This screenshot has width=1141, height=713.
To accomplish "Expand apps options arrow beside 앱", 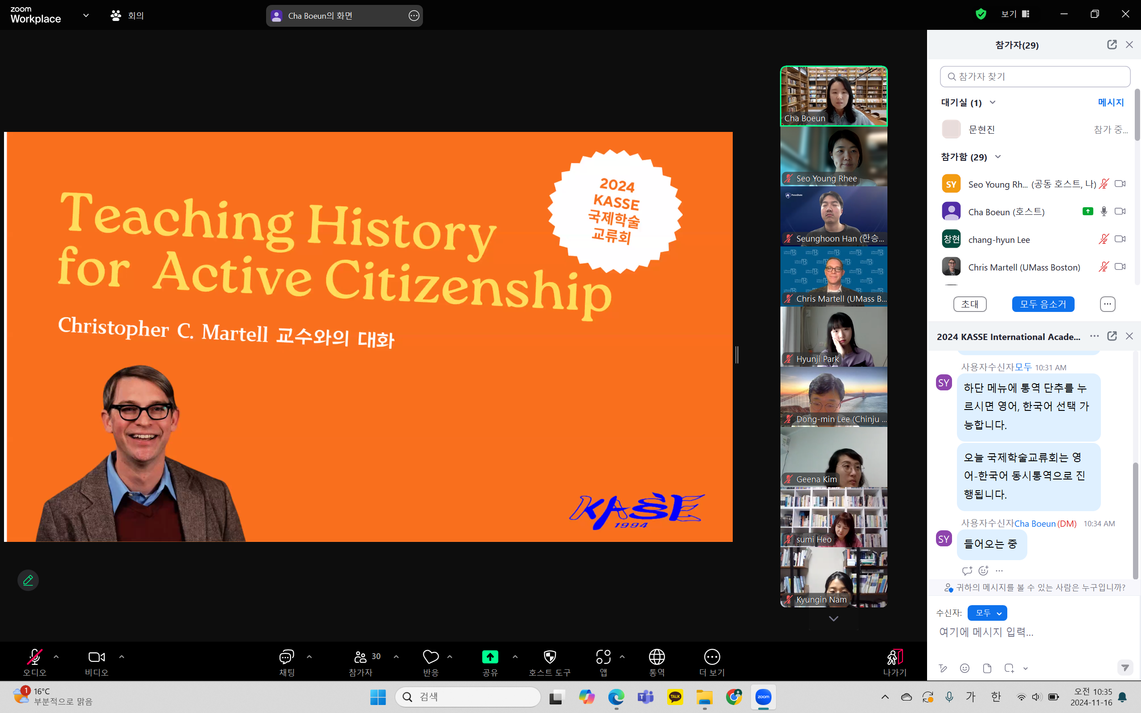I will (x=622, y=656).
